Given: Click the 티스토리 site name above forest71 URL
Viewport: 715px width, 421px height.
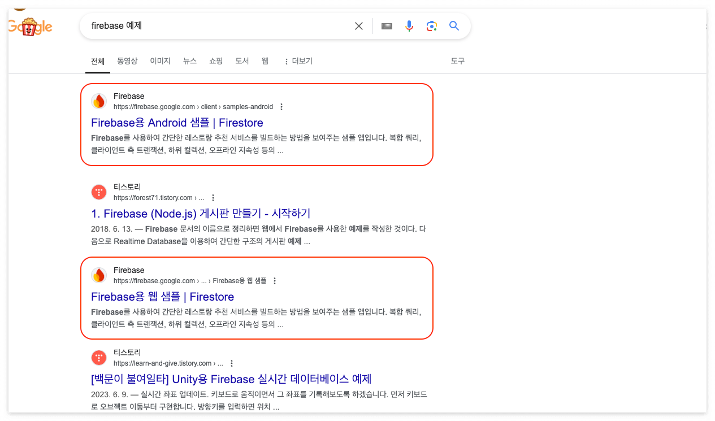Looking at the screenshot, I should [x=127, y=187].
